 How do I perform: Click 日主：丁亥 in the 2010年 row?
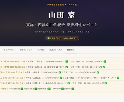68,72
